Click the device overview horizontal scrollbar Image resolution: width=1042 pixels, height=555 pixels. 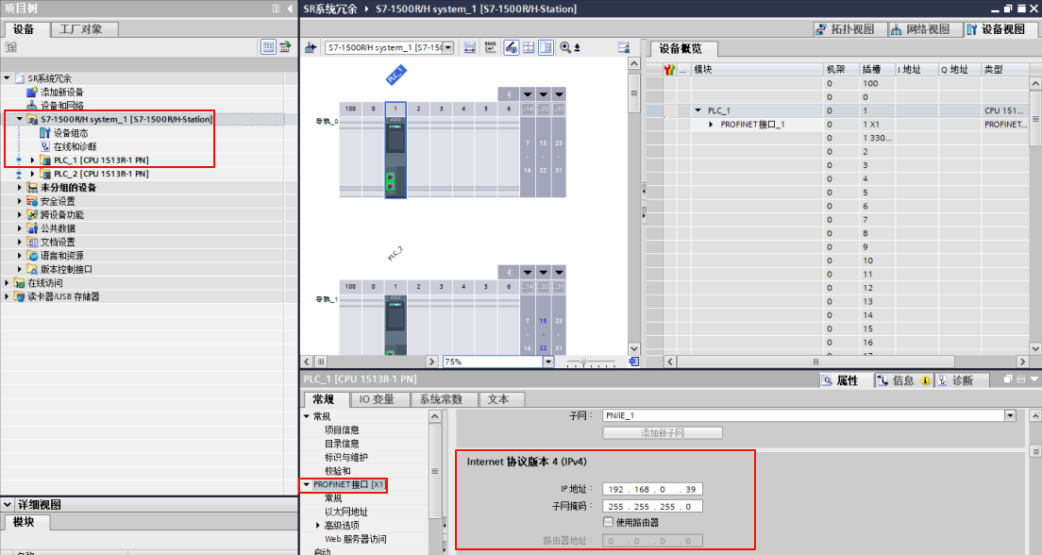[815, 362]
